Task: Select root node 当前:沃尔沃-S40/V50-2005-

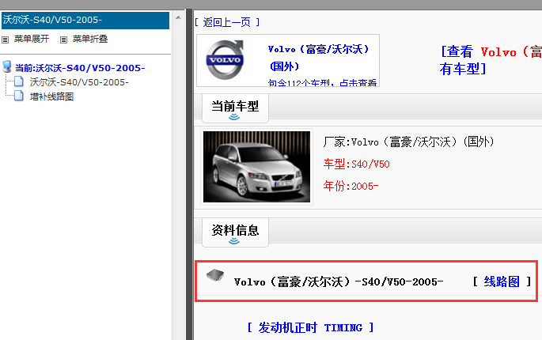Action: (x=80, y=68)
